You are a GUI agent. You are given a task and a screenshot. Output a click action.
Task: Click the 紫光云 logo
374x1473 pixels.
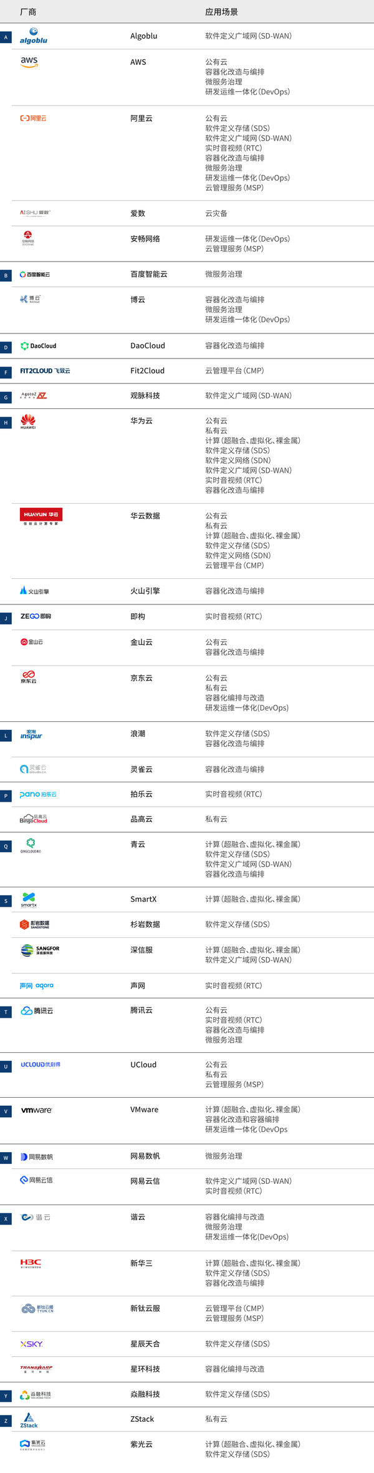click(32, 1444)
